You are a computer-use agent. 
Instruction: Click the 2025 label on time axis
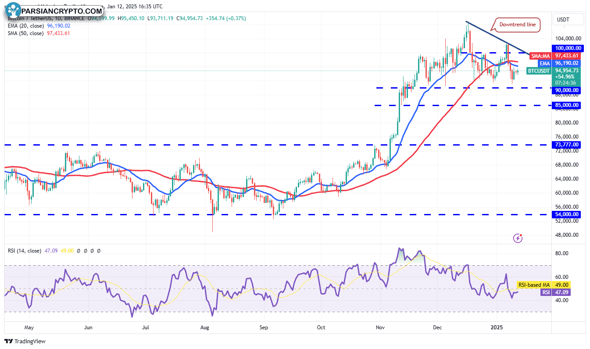point(497,327)
